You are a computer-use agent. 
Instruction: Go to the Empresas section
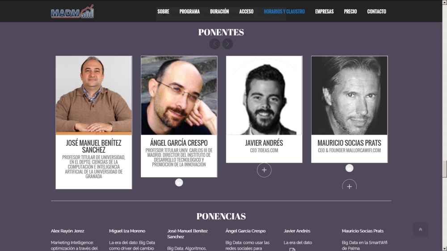tap(325, 12)
